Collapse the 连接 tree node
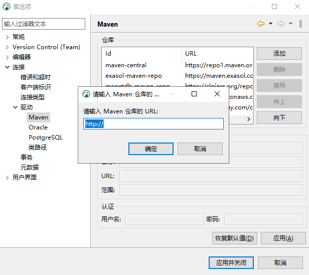 tap(8, 67)
